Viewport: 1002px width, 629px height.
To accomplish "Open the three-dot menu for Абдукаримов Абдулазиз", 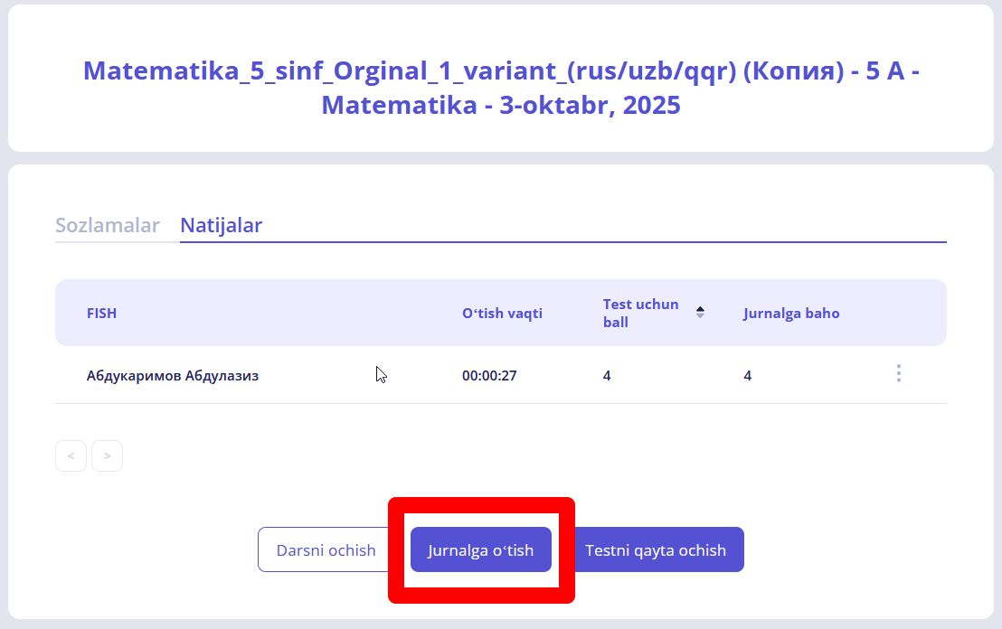I will point(898,373).
